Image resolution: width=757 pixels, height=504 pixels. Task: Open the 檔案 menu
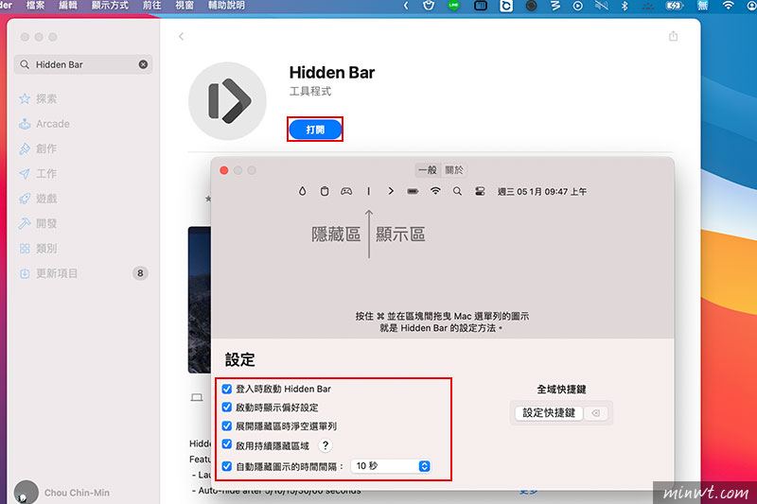click(35, 6)
